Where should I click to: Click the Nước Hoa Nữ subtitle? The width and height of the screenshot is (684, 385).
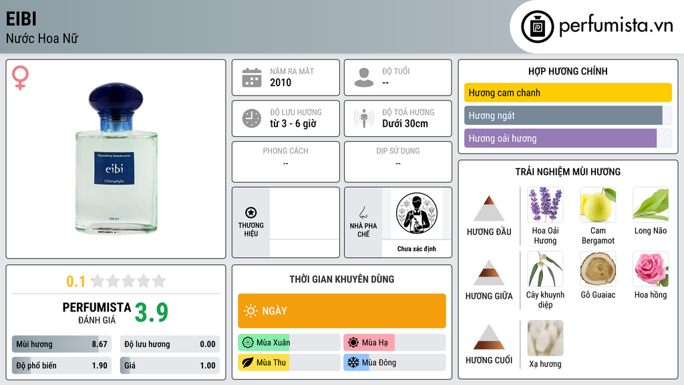(x=42, y=38)
